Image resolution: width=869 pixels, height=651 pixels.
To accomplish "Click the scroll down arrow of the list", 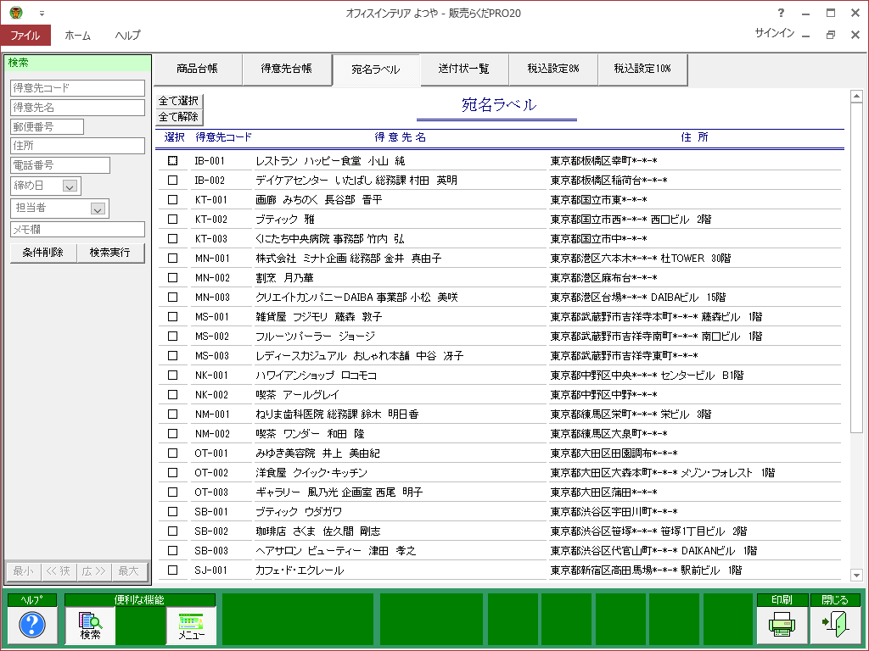I will click(856, 576).
